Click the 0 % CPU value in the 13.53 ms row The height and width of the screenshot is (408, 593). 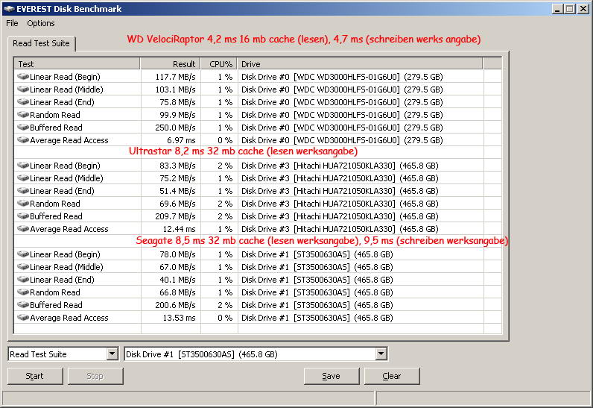225,318
